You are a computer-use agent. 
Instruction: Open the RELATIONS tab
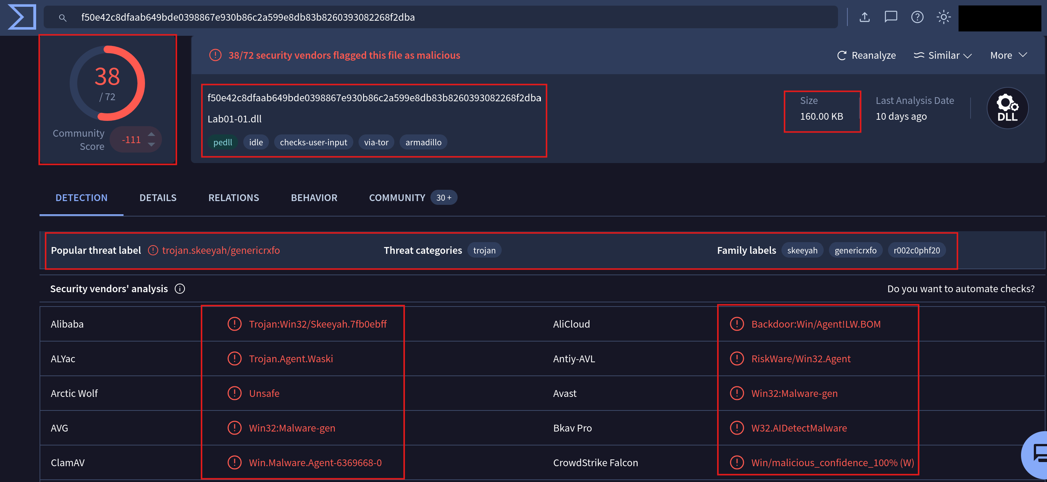pyautogui.click(x=234, y=198)
